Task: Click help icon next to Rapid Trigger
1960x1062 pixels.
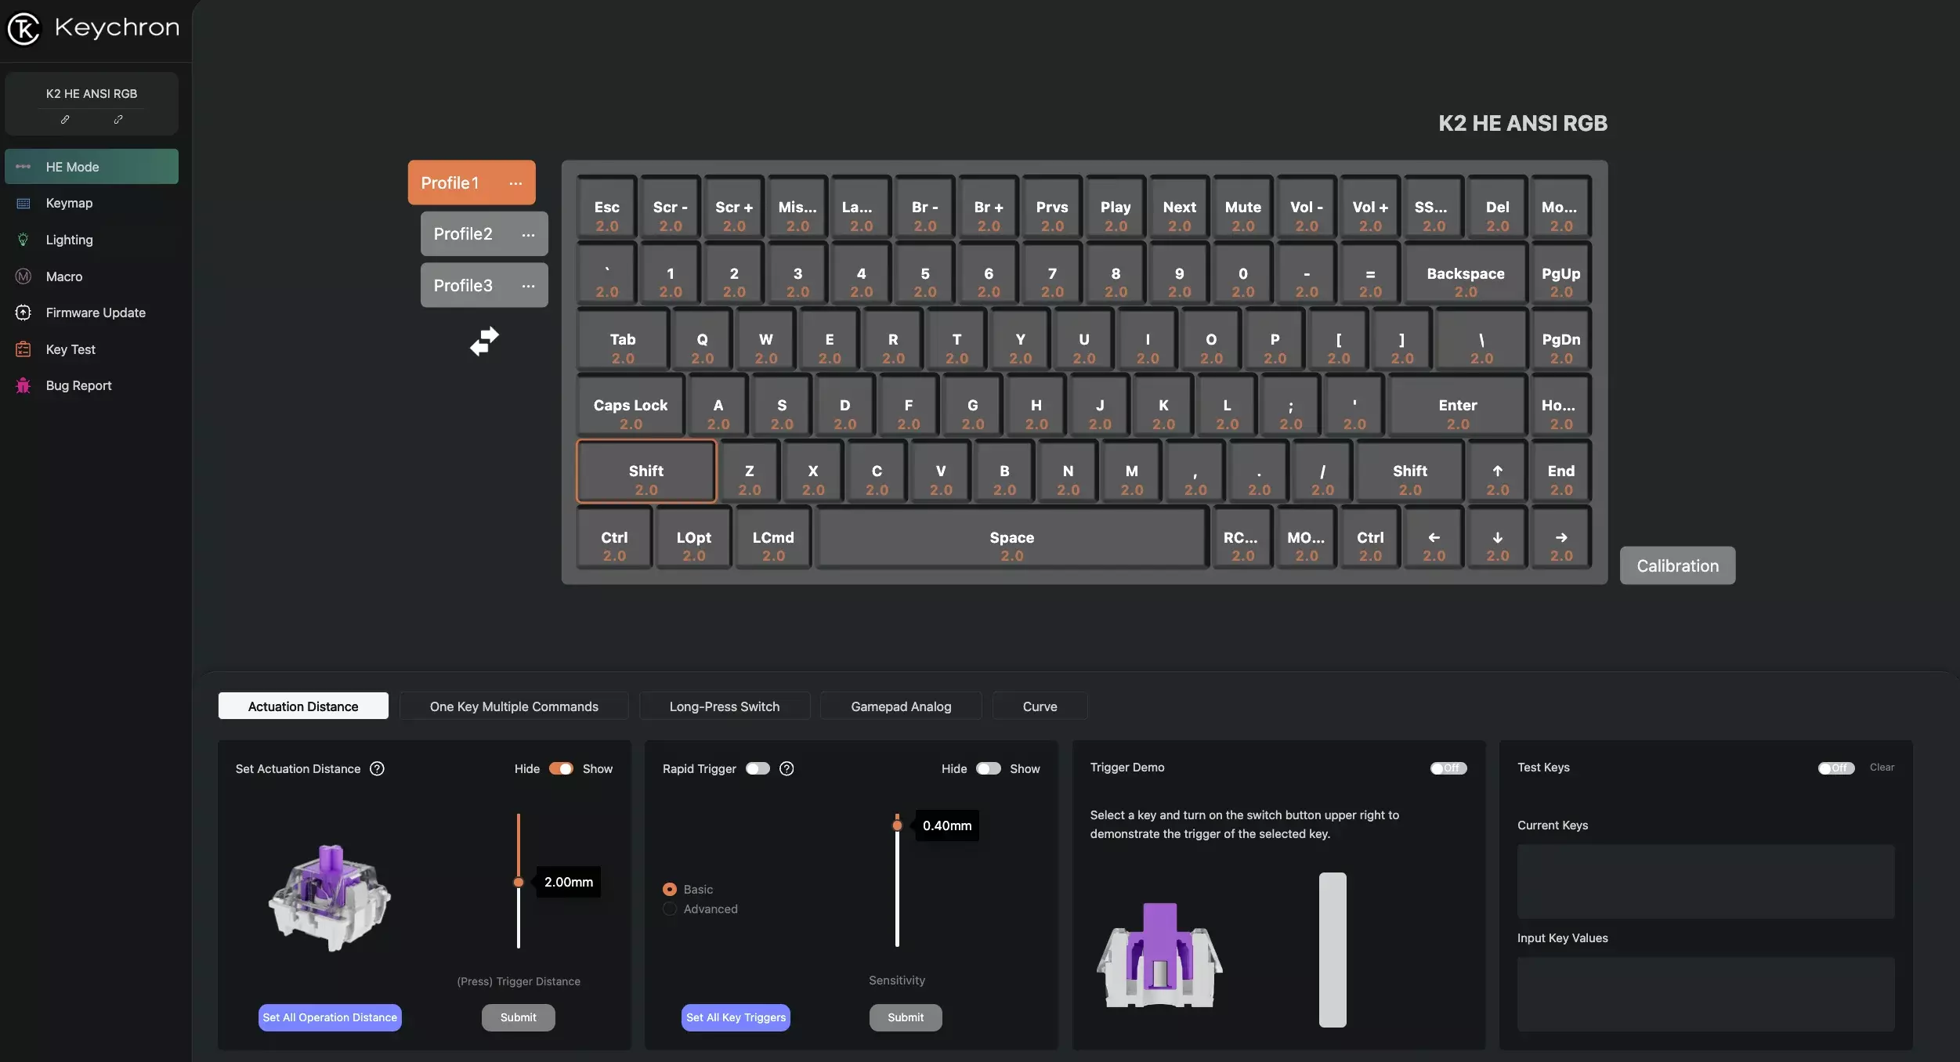Action: [x=787, y=768]
